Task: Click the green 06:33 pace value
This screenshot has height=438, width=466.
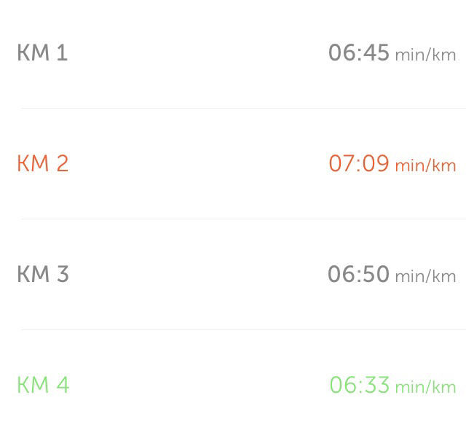Action: click(x=359, y=385)
